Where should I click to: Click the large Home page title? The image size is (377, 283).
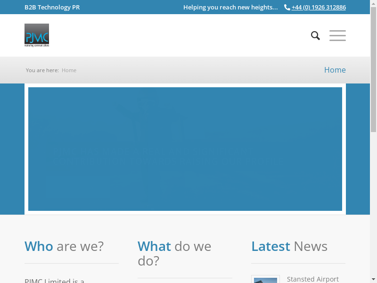pos(335,70)
